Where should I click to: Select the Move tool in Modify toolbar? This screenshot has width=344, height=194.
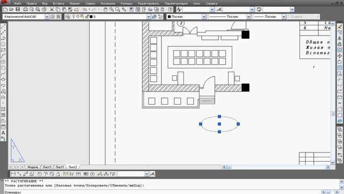(340, 56)
